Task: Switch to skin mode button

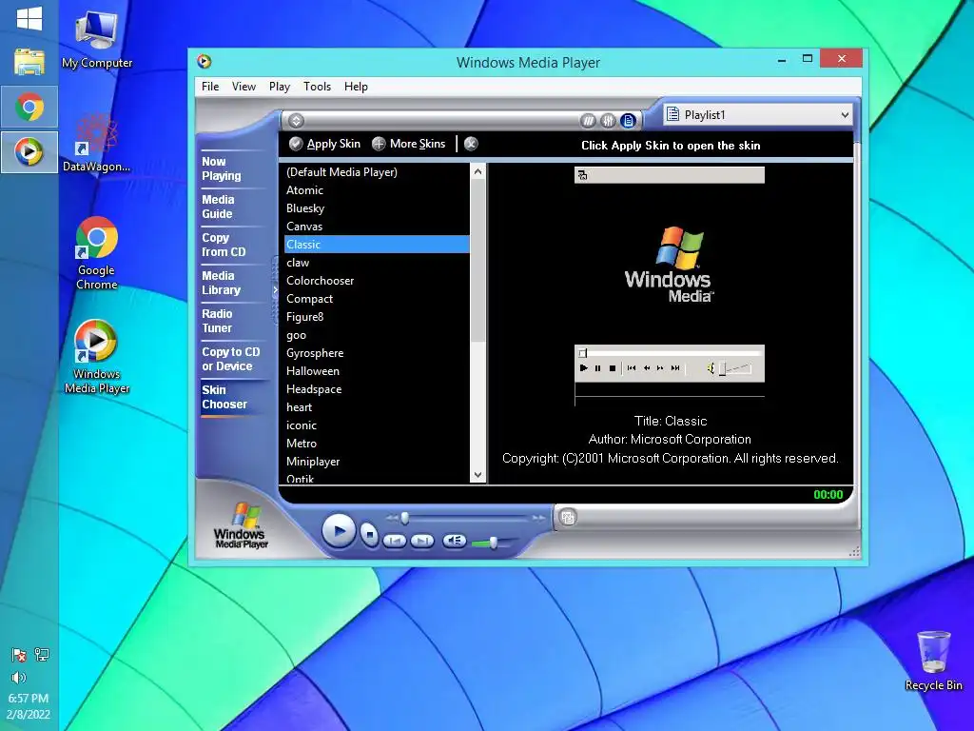Action: pyautogui.click(x=568, y=517)
